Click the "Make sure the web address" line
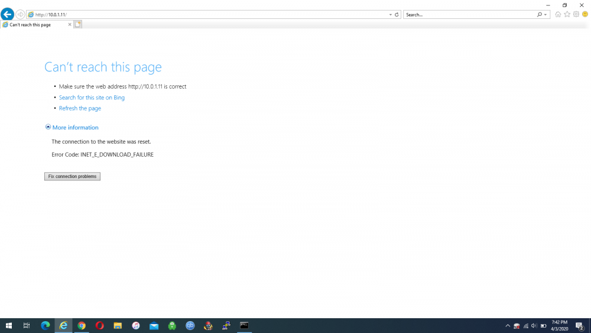 coord(122,86)
